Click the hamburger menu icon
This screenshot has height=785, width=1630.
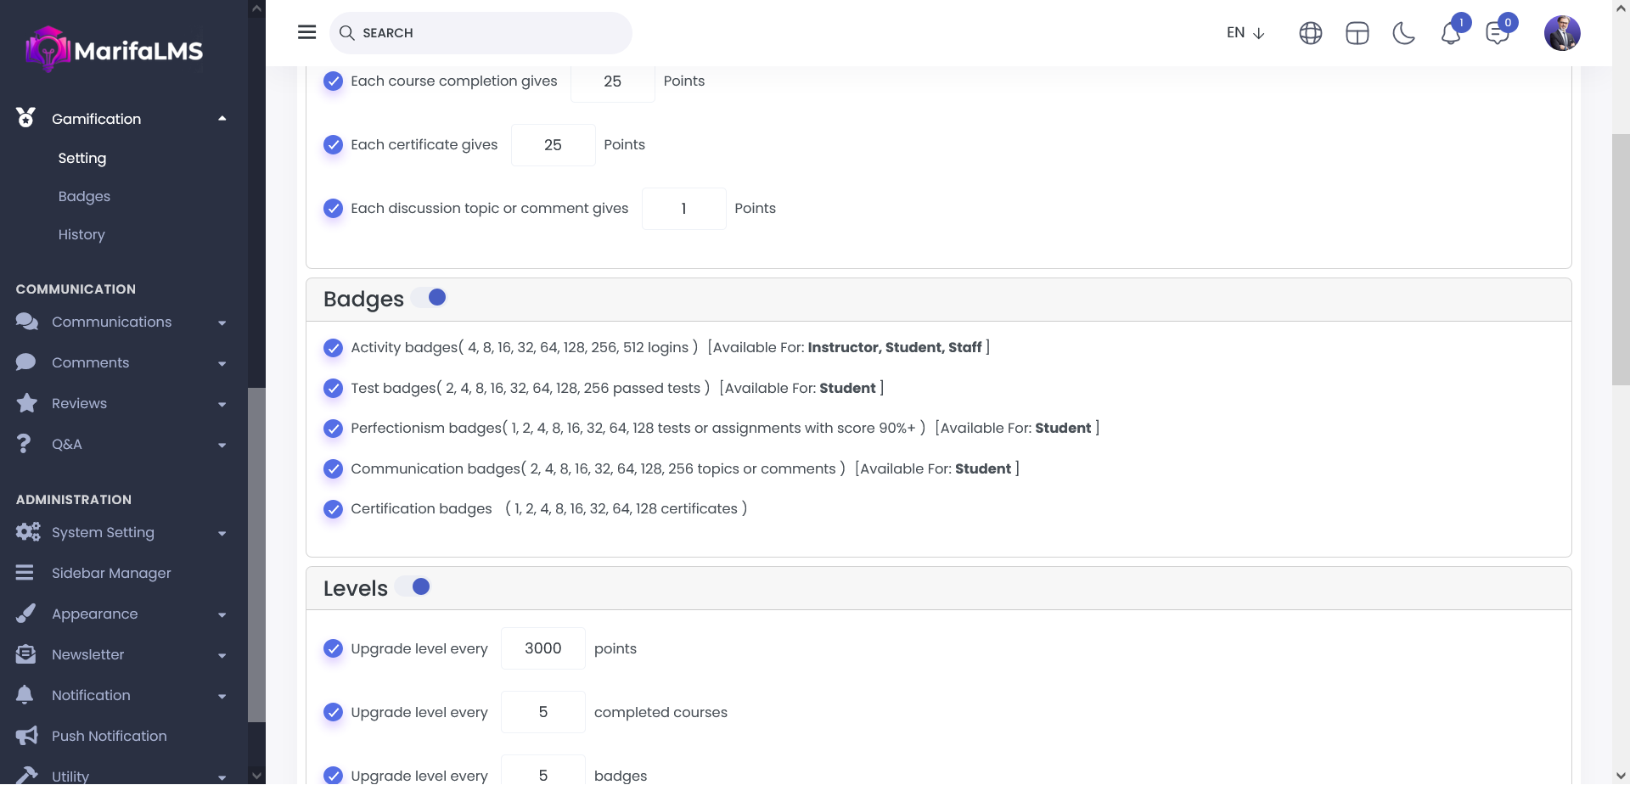[306, 32]
